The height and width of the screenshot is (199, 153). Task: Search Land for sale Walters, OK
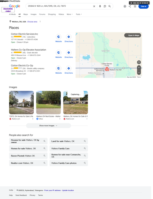click(x=69, y=141)
